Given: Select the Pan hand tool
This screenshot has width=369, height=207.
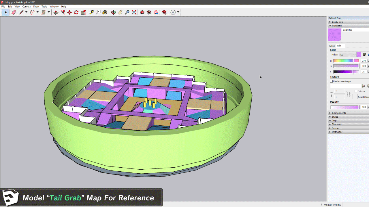Looking at the screenshot, I should tap(120, 12).
